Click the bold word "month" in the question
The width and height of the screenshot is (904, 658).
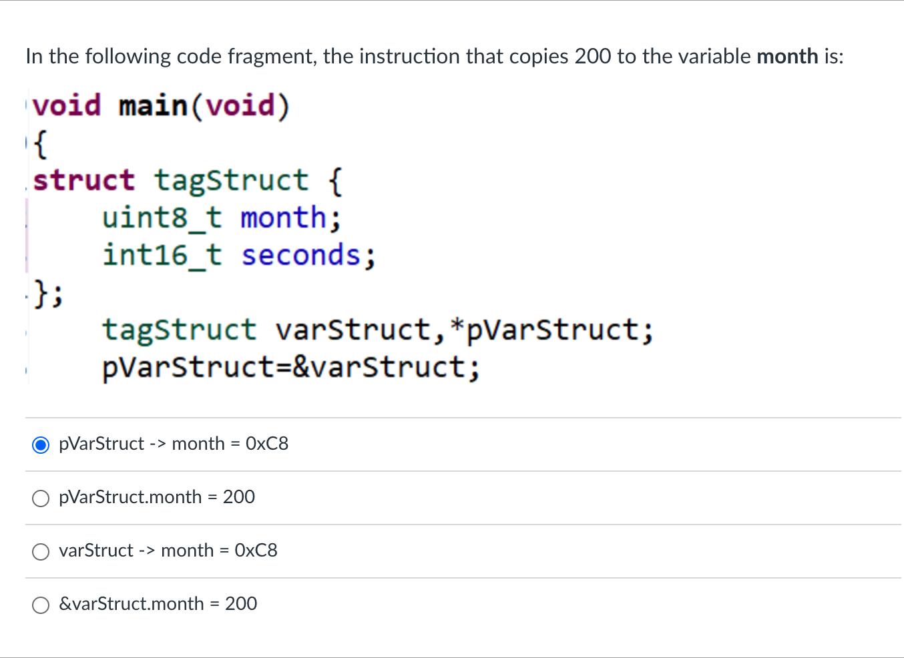pos(787,56)
